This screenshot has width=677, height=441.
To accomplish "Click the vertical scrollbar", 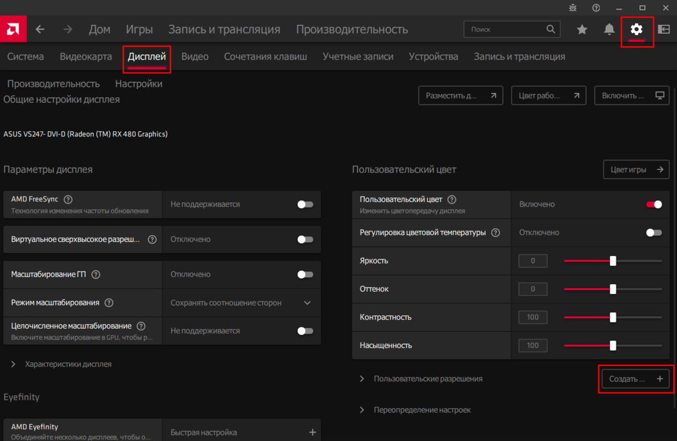I will (x=675, y=248).
